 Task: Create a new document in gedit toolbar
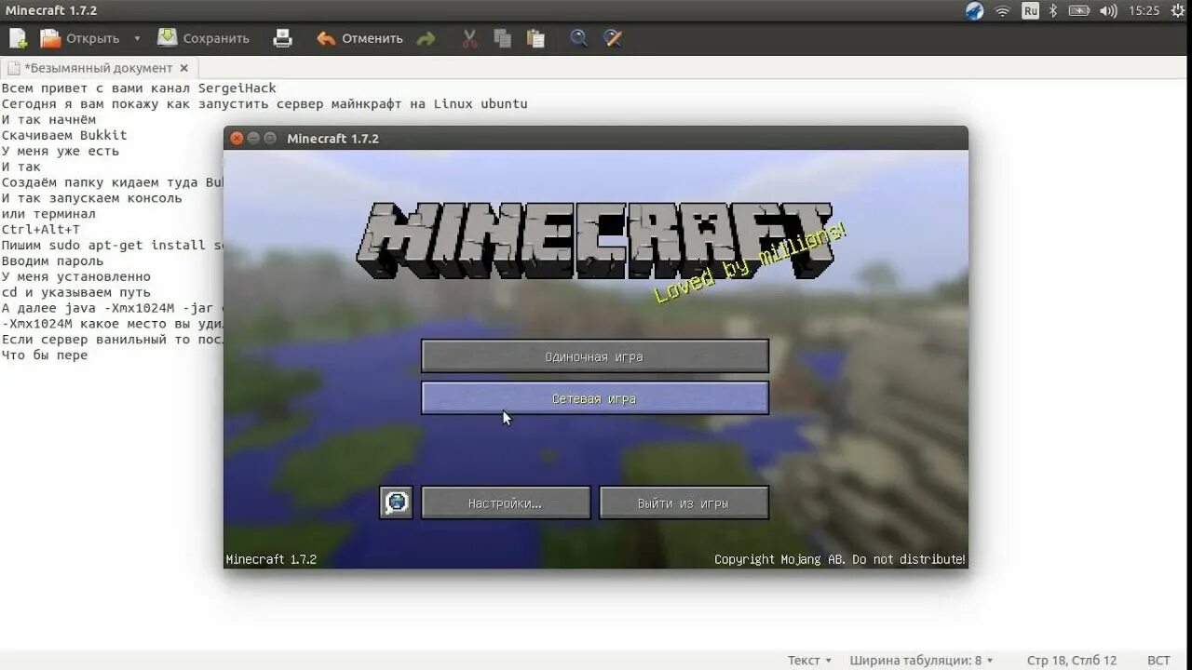click(x=18, y=38)
